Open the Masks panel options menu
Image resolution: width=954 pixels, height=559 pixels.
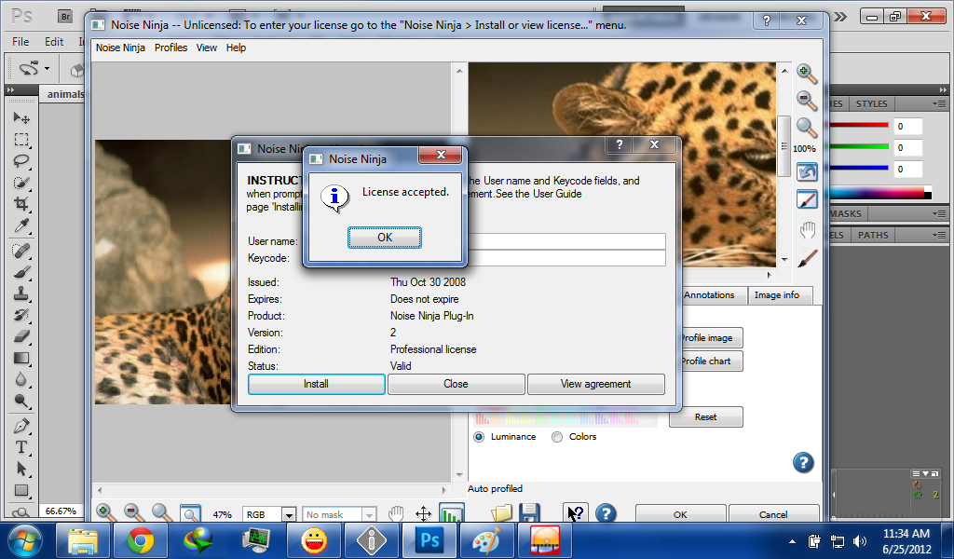pos(939,213)
